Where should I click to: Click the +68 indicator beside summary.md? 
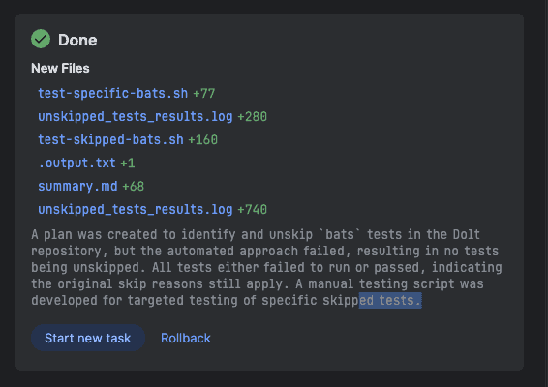[x=134, y=186]
